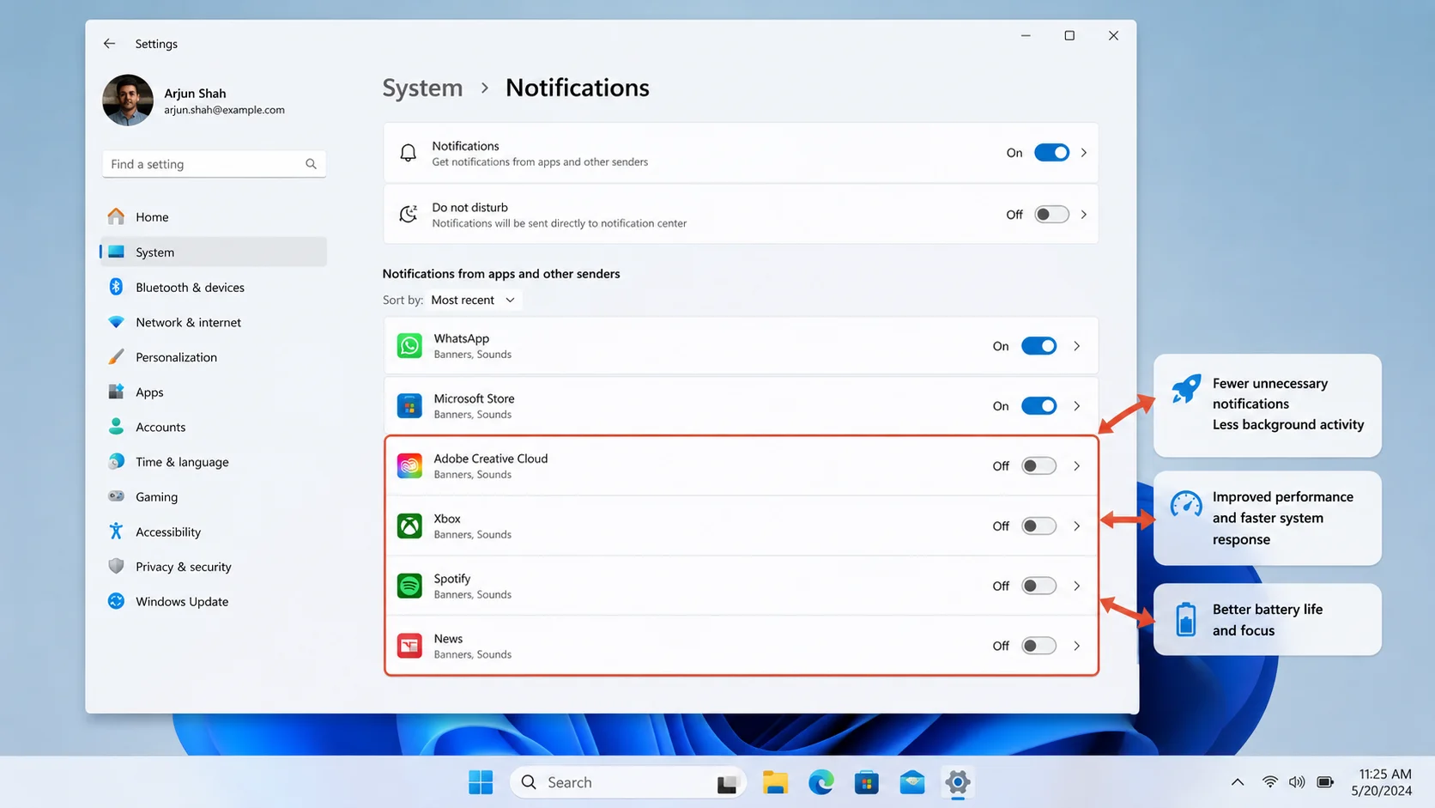Click the volume speaker tray icon

click(1297, 782)
